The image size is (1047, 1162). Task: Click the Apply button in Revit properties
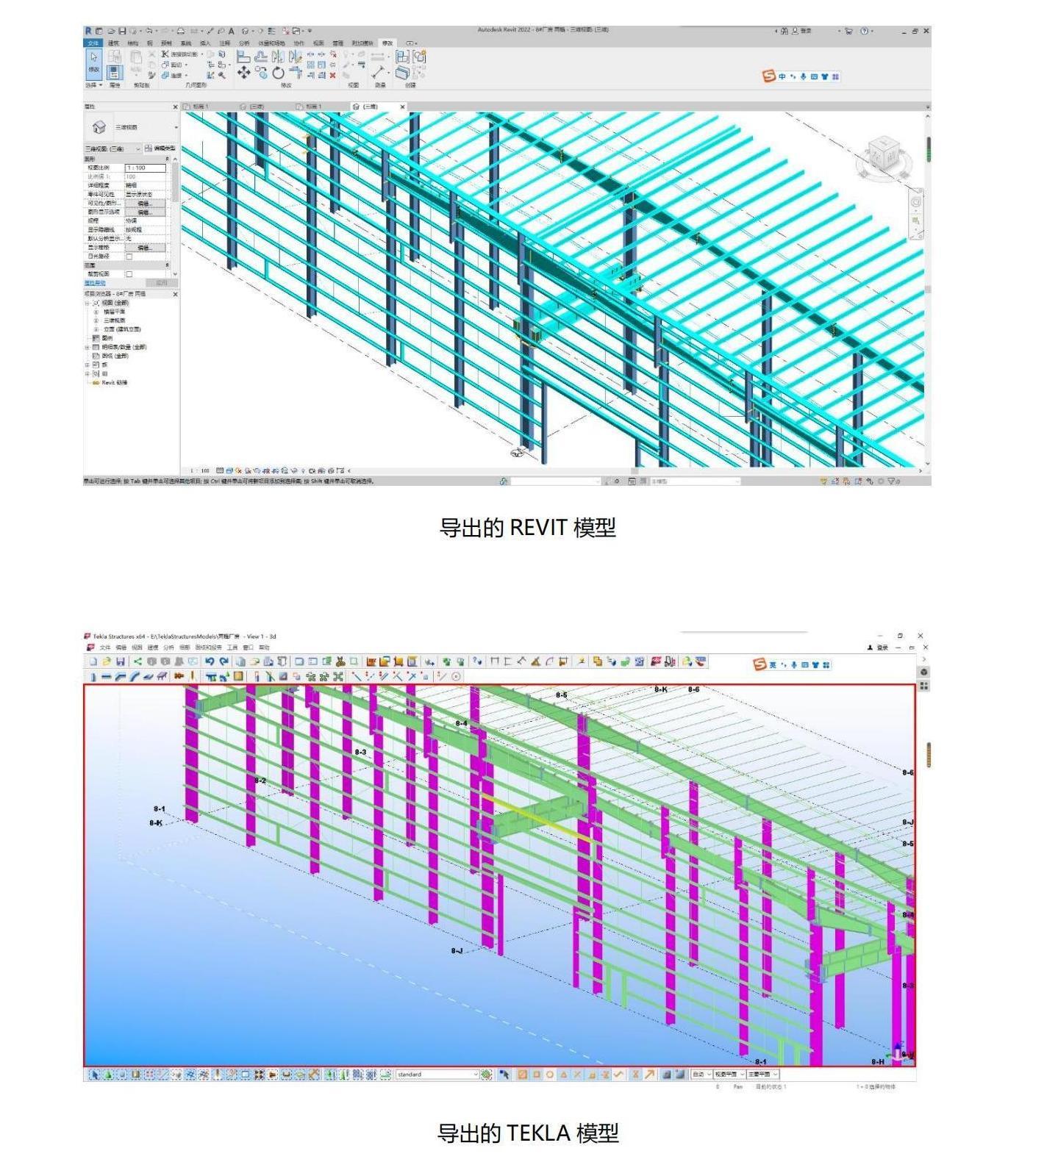tap(162, 283)
